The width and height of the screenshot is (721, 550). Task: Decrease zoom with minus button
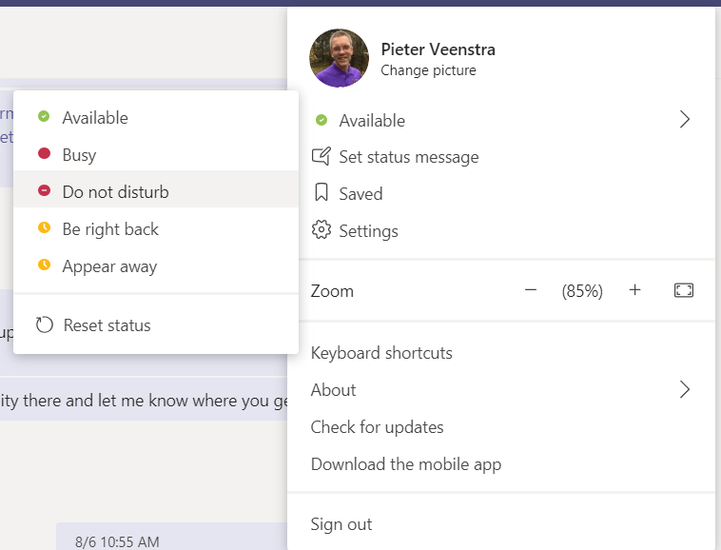(x=530, y=289)
